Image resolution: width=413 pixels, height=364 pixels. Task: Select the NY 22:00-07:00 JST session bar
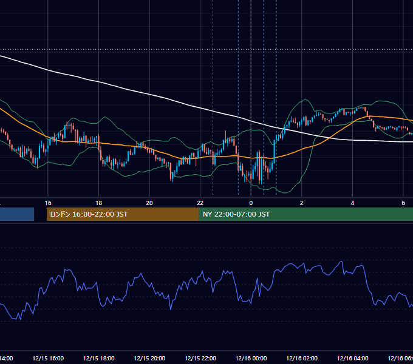(305, 214)
